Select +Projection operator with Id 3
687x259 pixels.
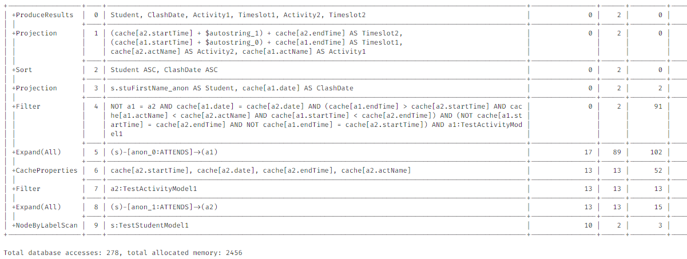pyautogui.click(x=34, y=88)
